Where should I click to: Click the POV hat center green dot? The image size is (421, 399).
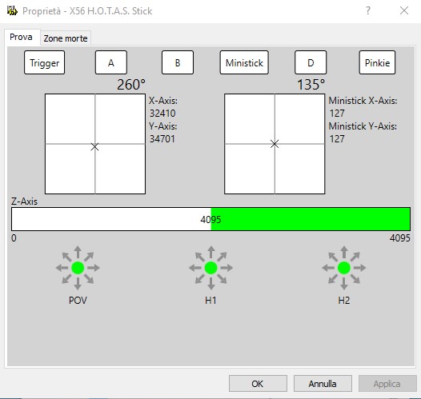pos(78,268)
